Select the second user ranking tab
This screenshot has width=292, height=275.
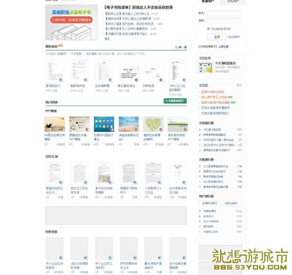[231, 203]
